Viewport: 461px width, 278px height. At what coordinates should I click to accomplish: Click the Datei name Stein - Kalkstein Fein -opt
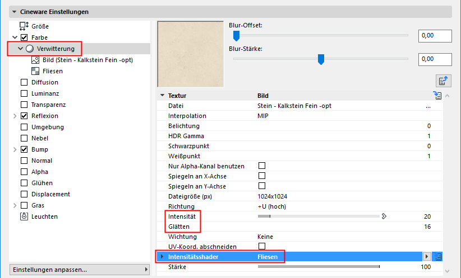tap(294, 106)
